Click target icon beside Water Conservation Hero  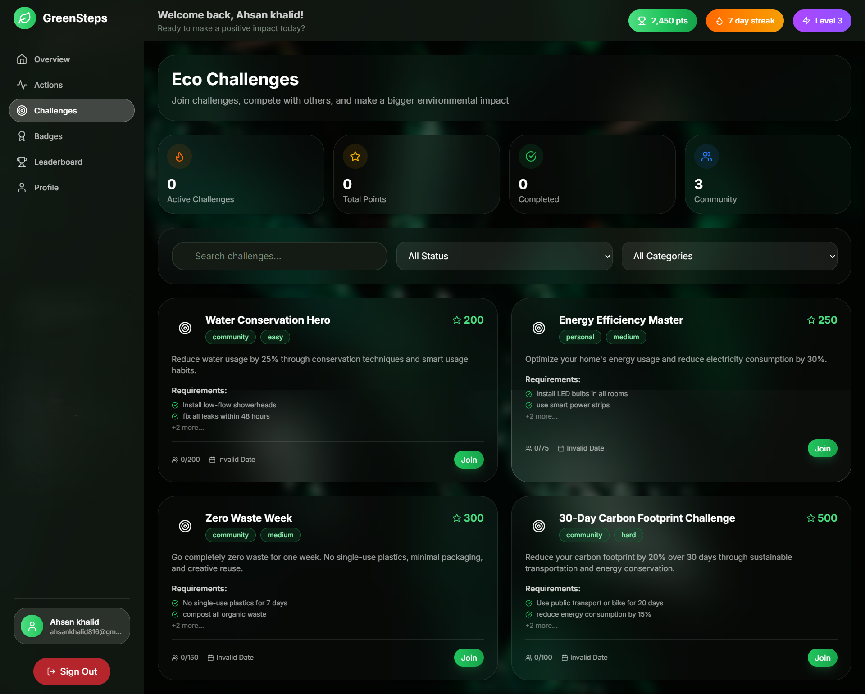tap(185, 328)
